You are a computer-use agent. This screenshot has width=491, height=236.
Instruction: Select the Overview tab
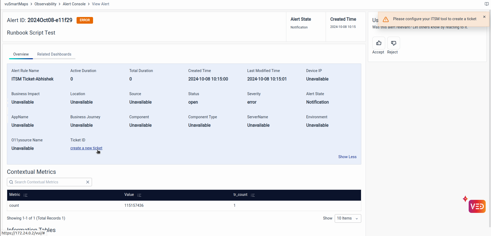pos(21,54)
